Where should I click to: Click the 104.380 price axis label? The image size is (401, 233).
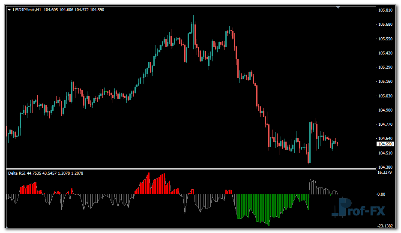(x=386, y=167)
